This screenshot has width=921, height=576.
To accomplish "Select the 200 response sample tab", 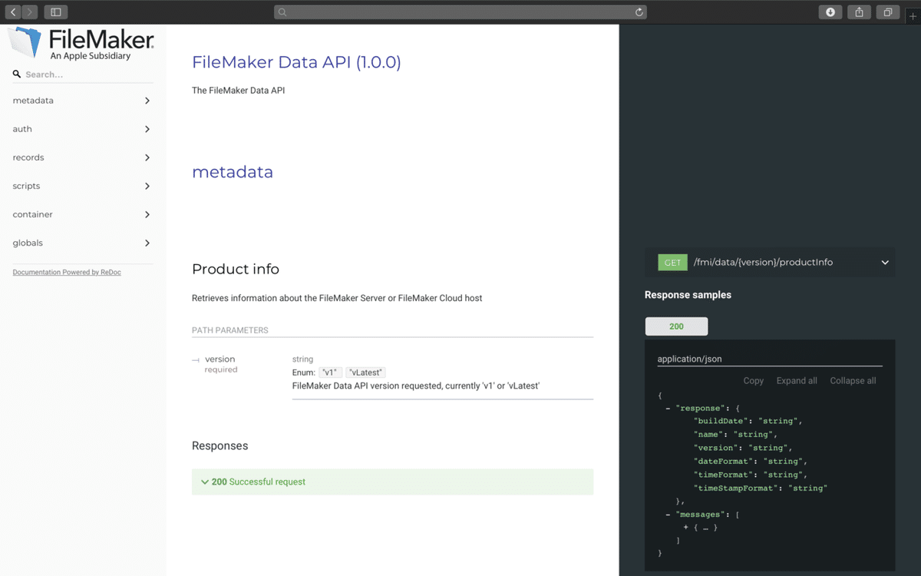I will pyautogui.click(x=676, y=326).
